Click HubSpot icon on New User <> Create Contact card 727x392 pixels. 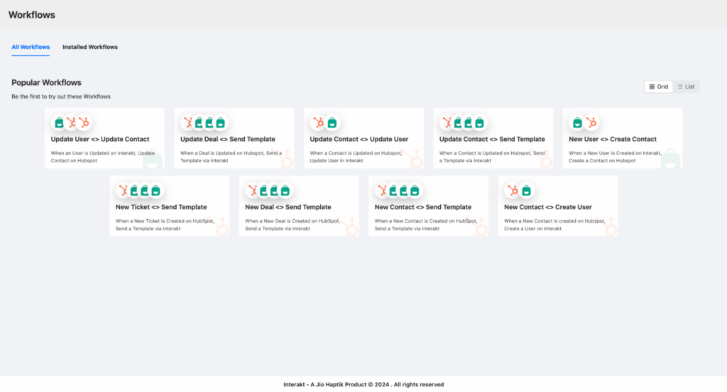click(591, 123)
